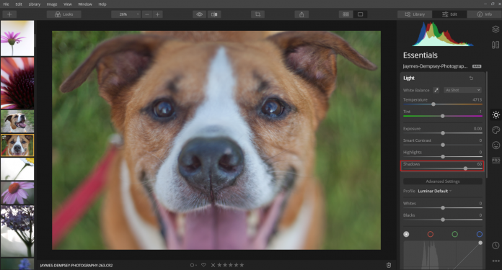502x270 pixels.
Task: Adjust the Highlights slider handle
Action: [x=443, y=156]
